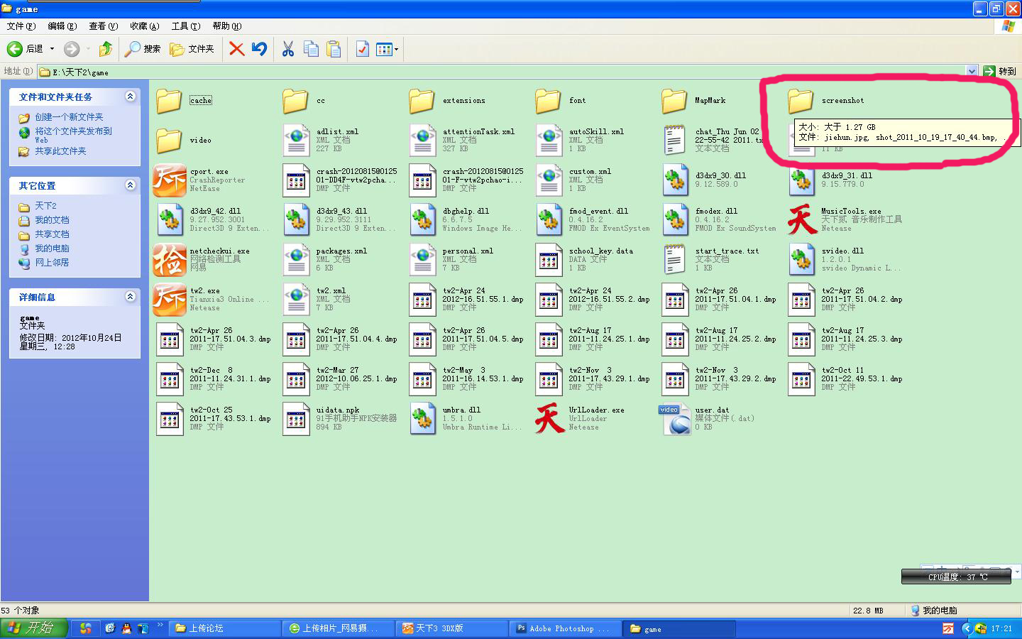The height and width of the screenshot is (639, 1022).
Task: Select the cc folder icon
Action: click(x=295, y=101)
